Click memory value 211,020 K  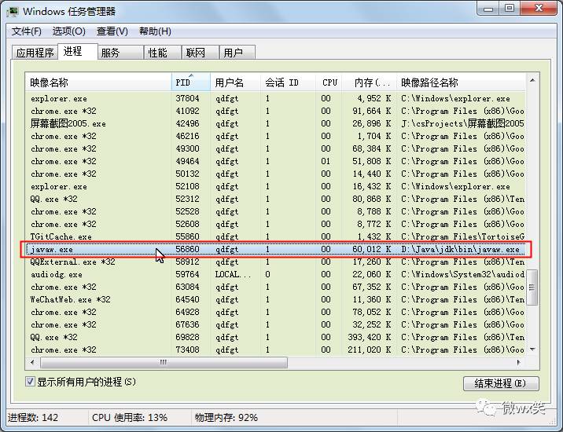click(x=369, y=350)
